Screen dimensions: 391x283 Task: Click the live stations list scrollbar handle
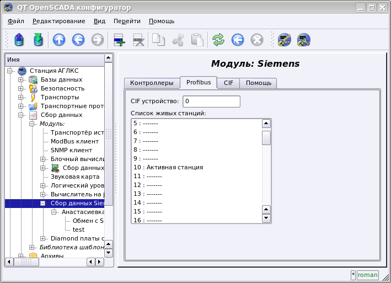[266, 137]
